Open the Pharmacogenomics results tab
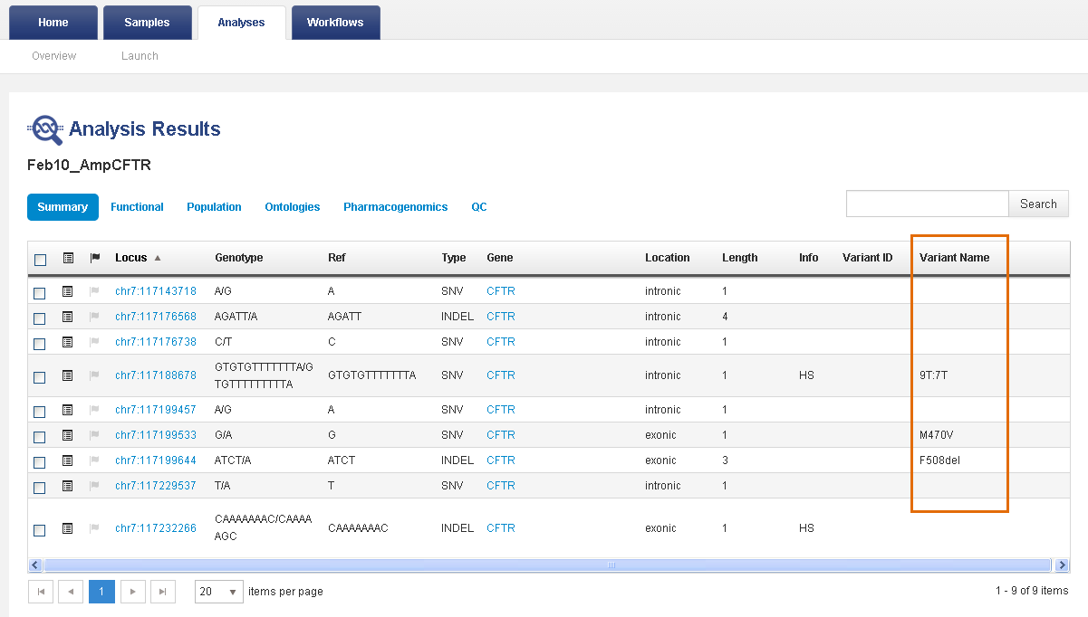Screen dimensions: 1088x617 click(395, 207)
